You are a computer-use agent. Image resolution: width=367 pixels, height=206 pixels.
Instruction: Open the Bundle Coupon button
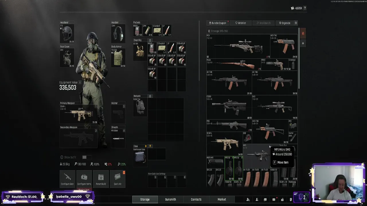(x=217, y=23)
